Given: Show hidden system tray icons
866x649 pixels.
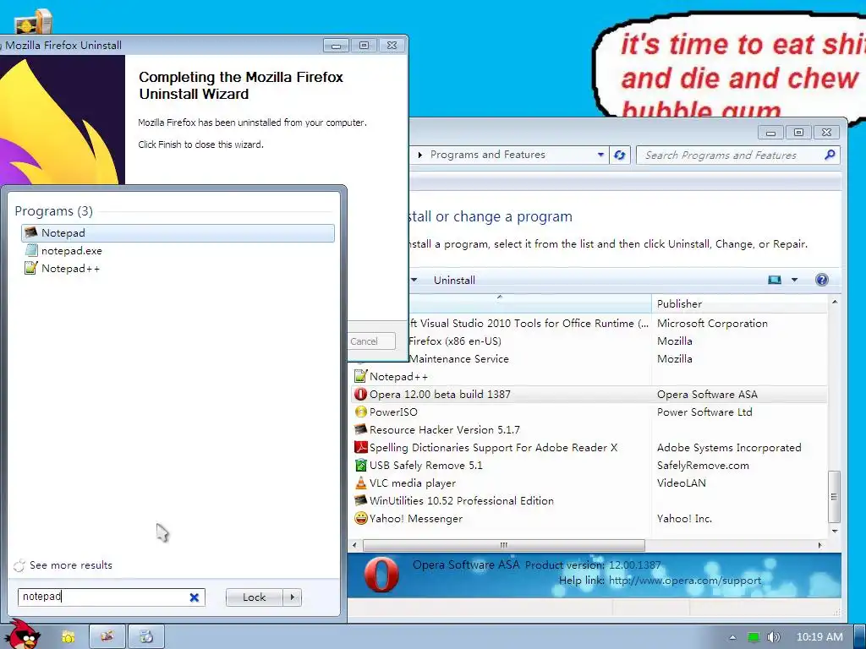Looking at the screenshot, I should 733,637.
